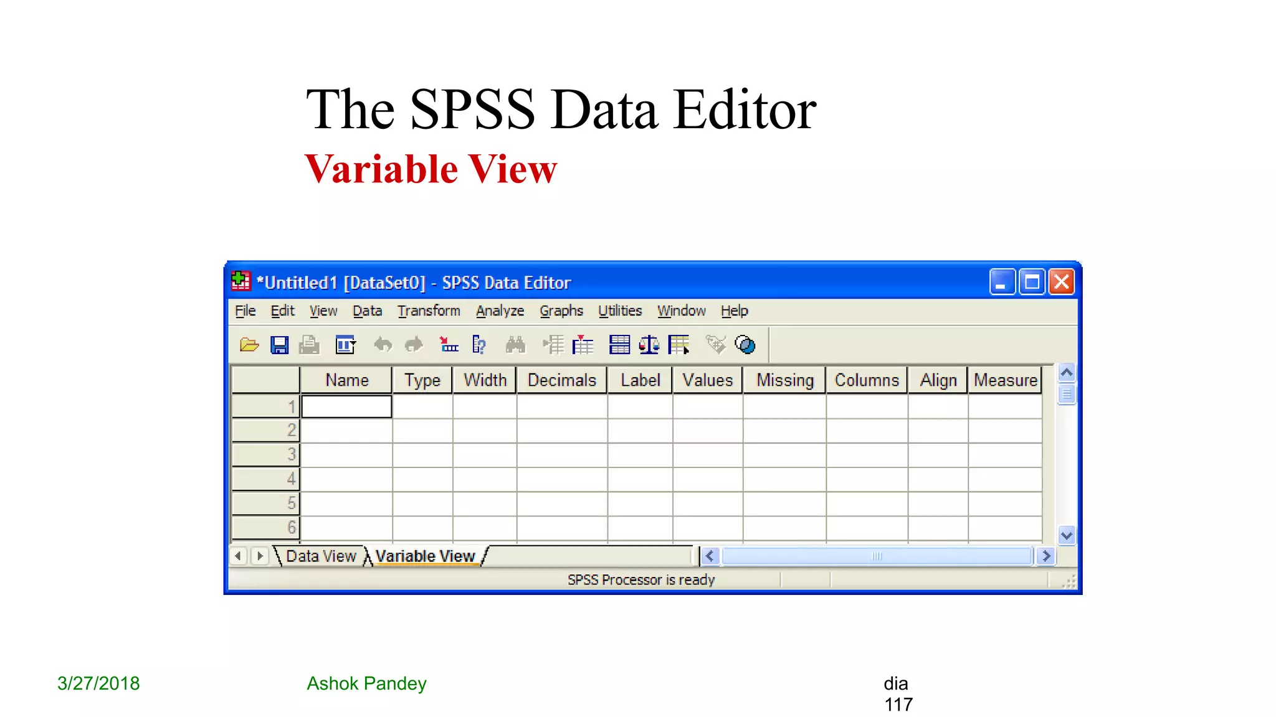Viewport: 1276px width, 717px height.
Task: Click the Split File icon
Action: click(619, 345)
